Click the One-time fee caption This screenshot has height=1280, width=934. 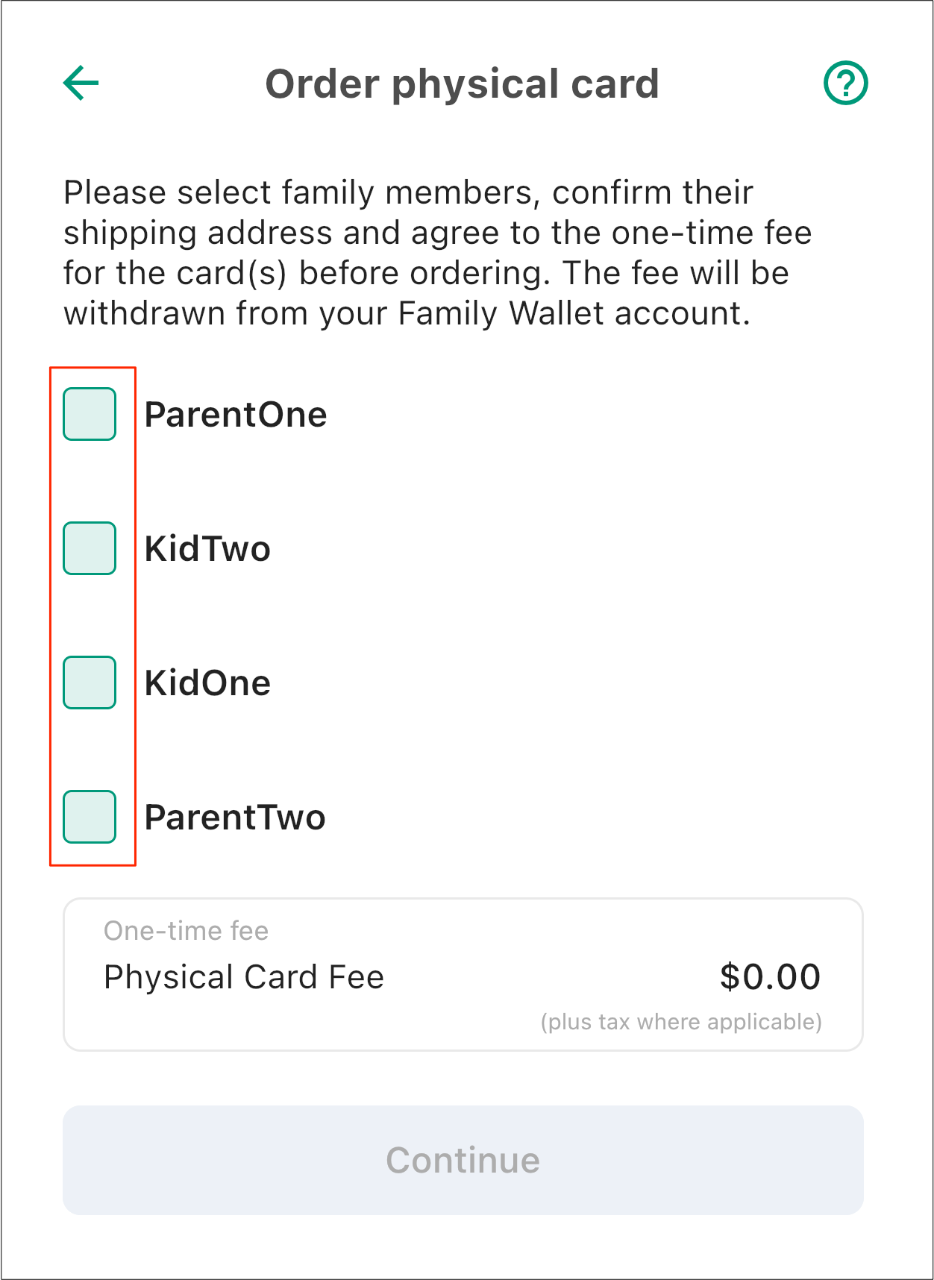(x=186, y=931)
